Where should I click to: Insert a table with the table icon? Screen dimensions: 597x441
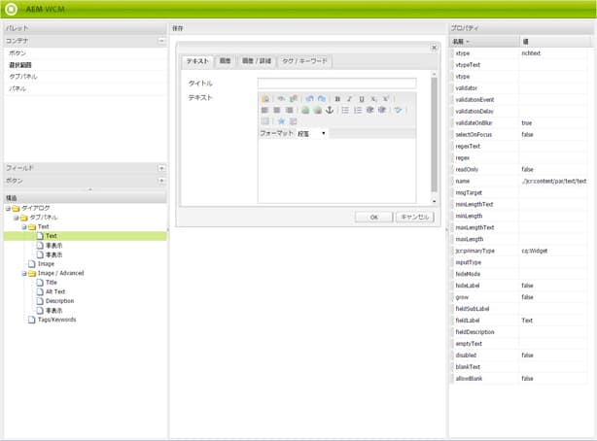(x=265, y=121)
